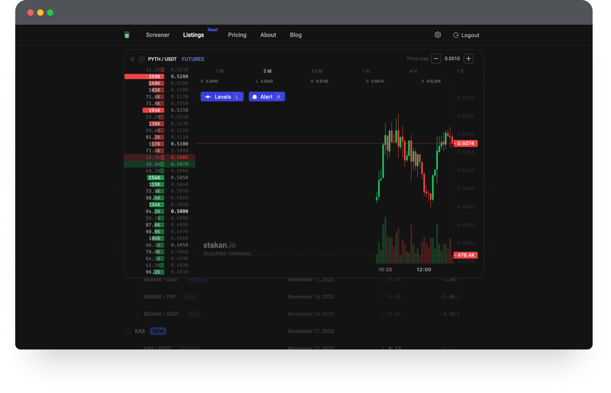Screen dimensions: 611x393
Task: Click the PYTH coin icon
Action: (x=142, y=59)
